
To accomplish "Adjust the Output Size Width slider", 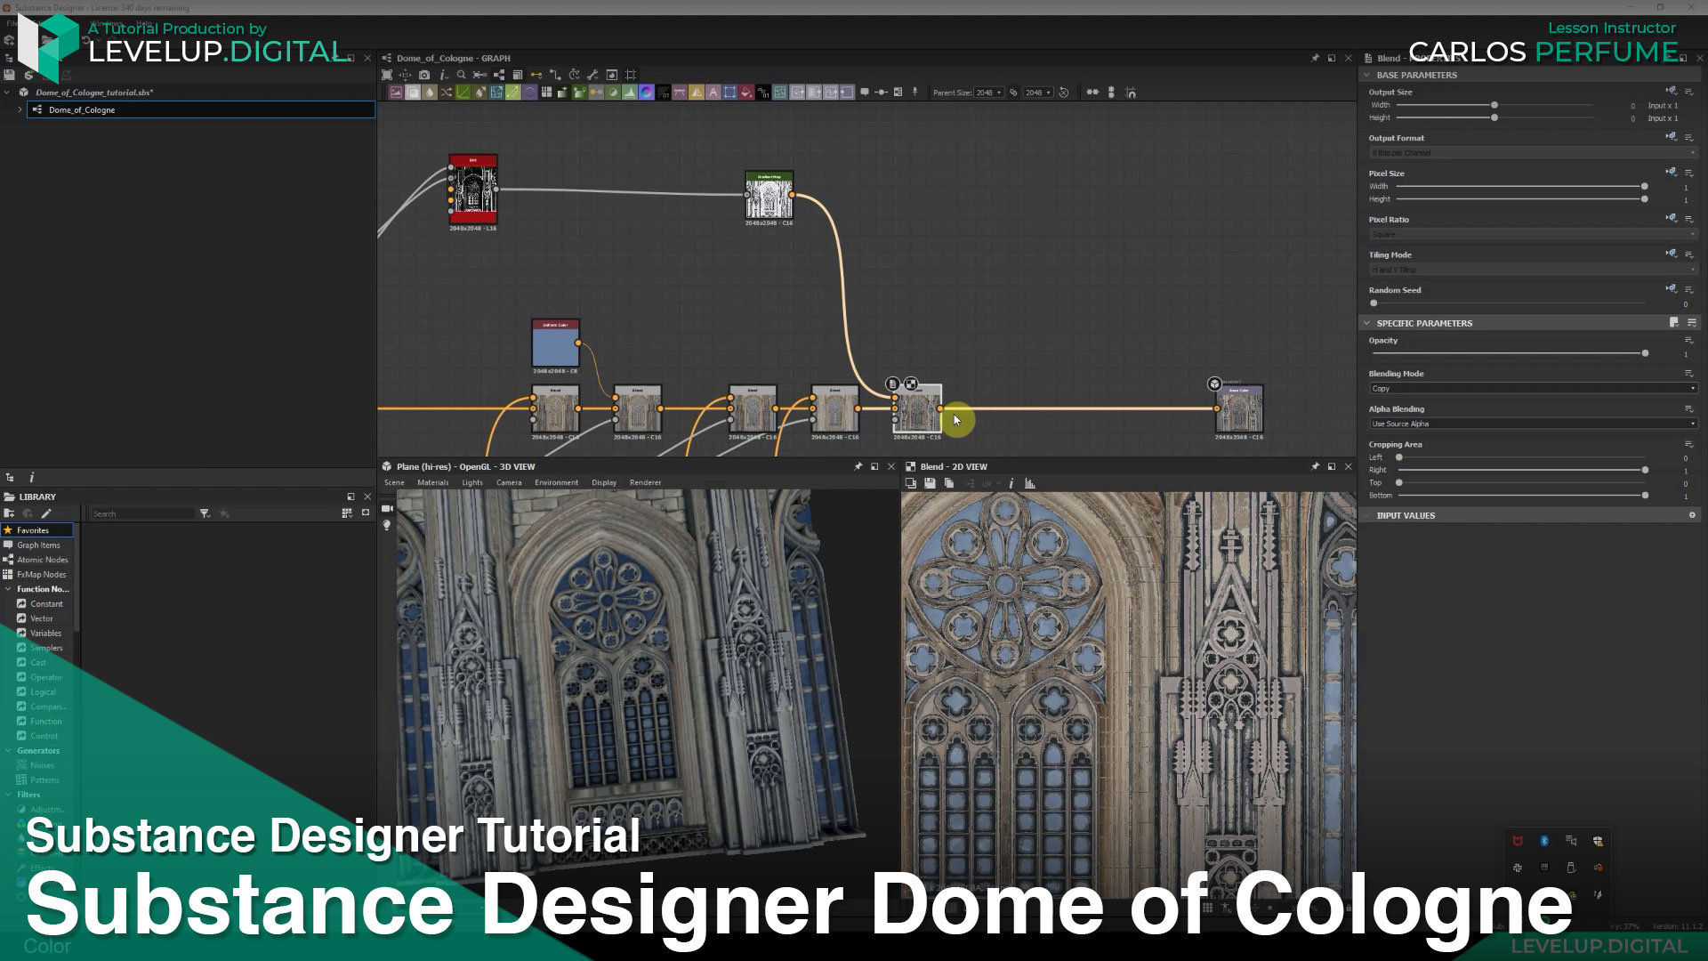I will click(1494, 105).
